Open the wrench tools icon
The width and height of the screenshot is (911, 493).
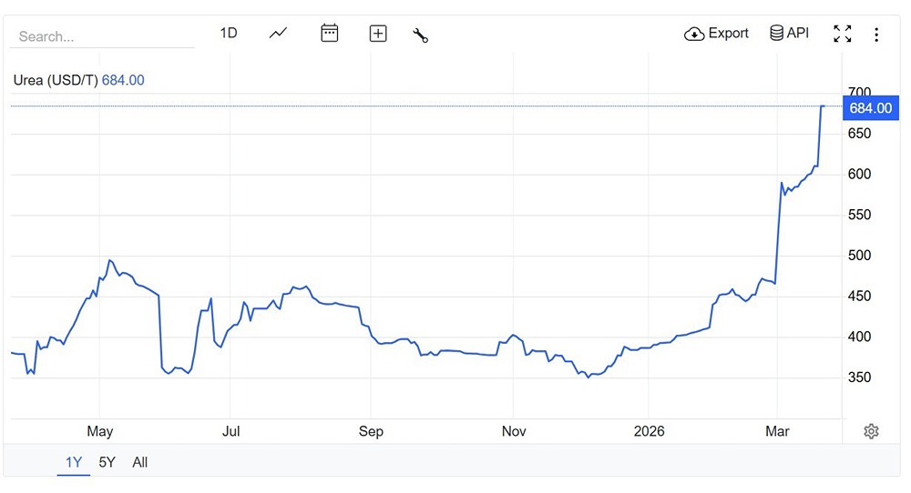point(420,35)
